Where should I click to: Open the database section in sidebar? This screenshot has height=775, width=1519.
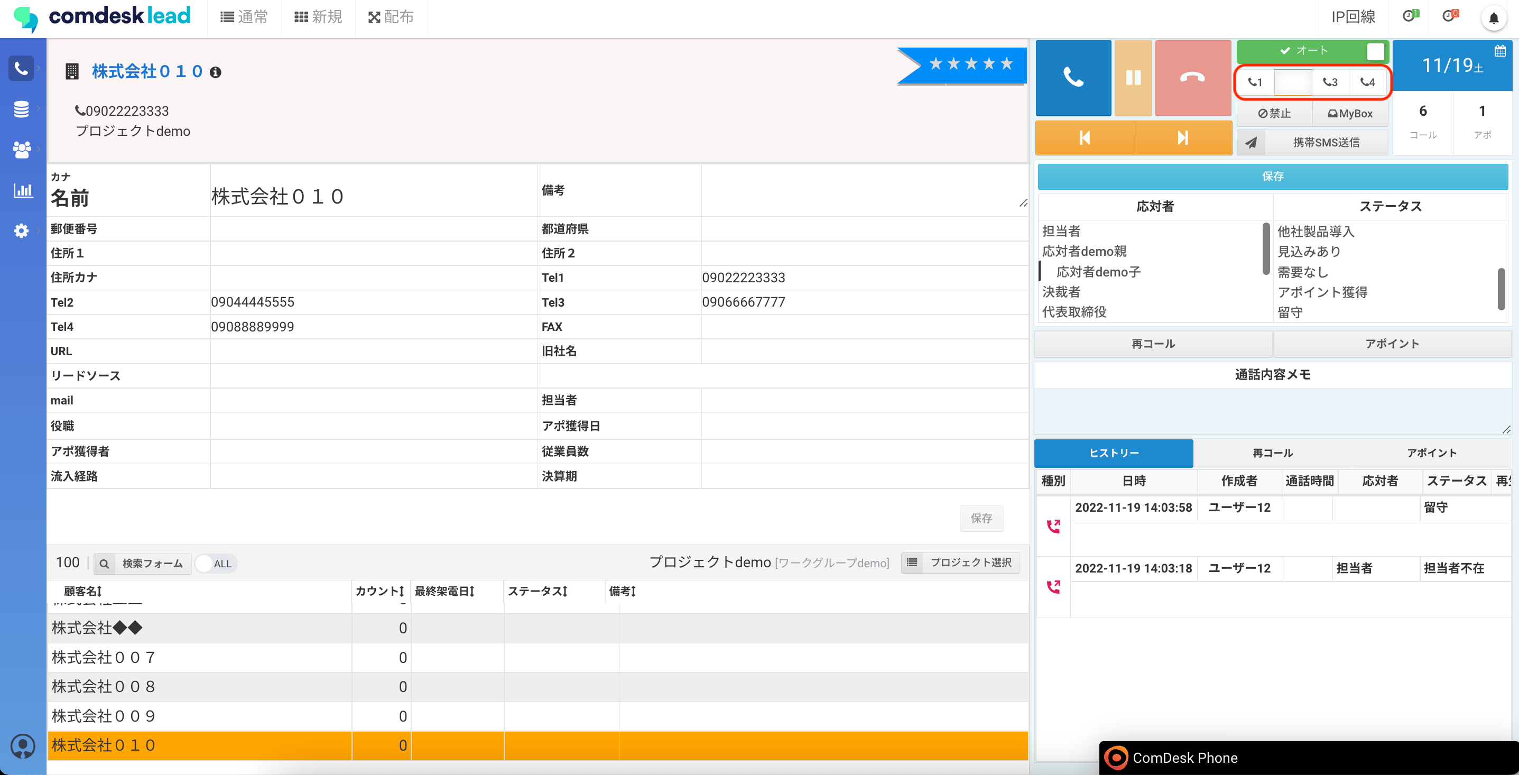[x=21, y=109]
